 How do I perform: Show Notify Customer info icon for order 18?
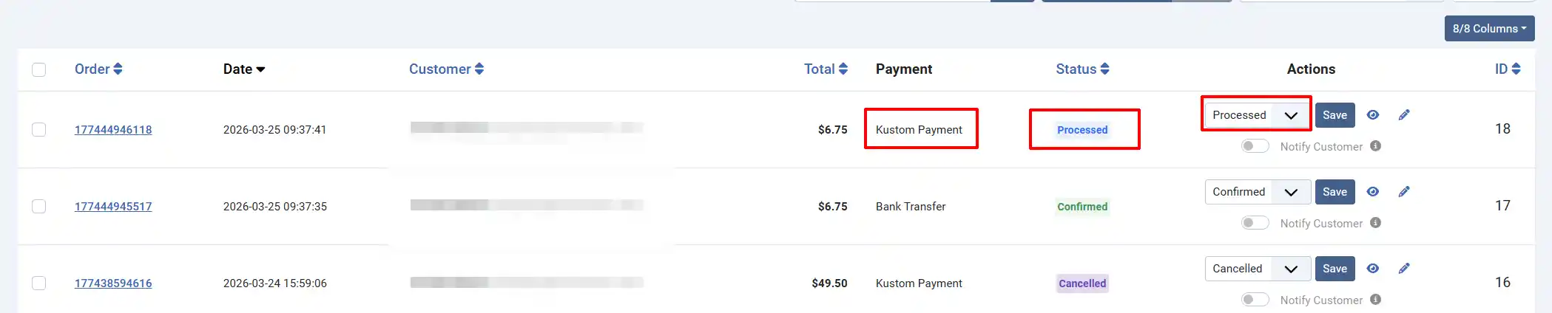1375,146
